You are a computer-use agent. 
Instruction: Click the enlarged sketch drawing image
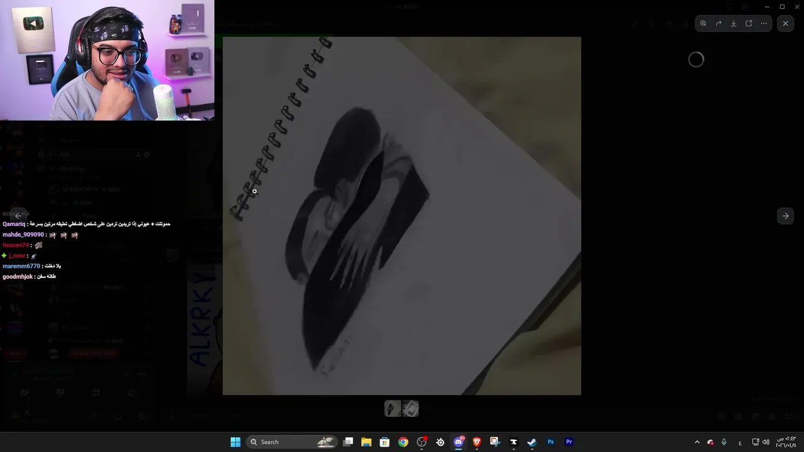[402, 216]
